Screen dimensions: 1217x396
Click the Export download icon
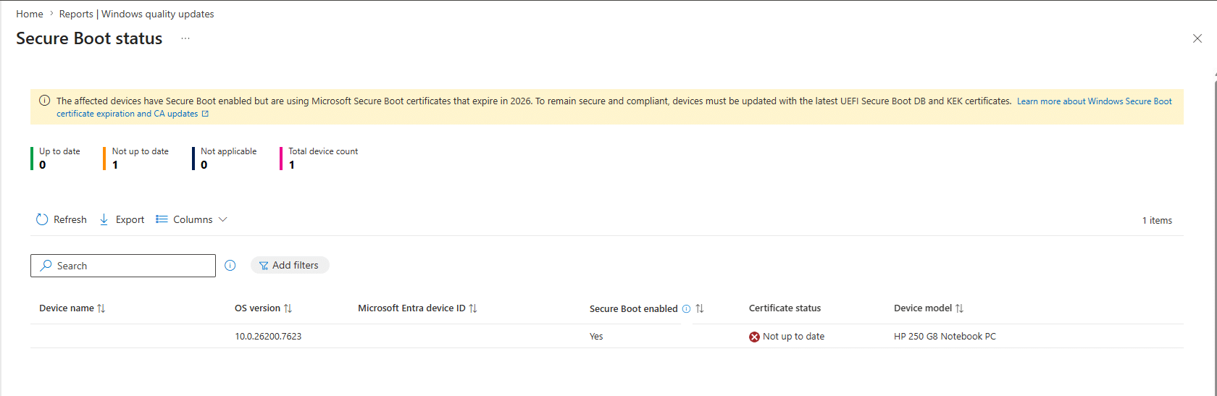[x=104, y=219]
